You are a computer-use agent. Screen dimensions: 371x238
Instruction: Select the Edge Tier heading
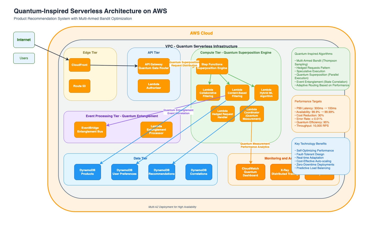[x=90, y=53]
